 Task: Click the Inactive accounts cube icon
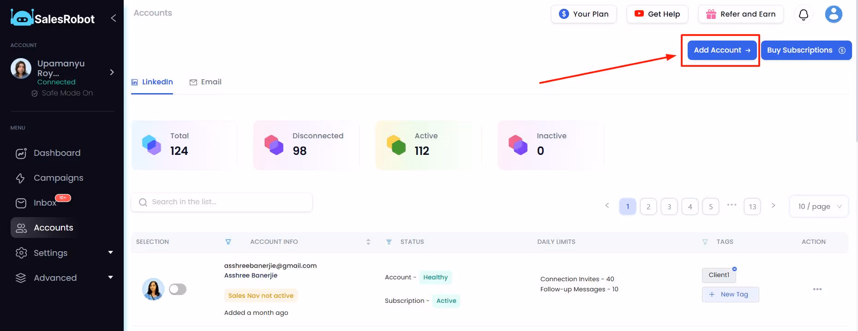pos(518,144)
